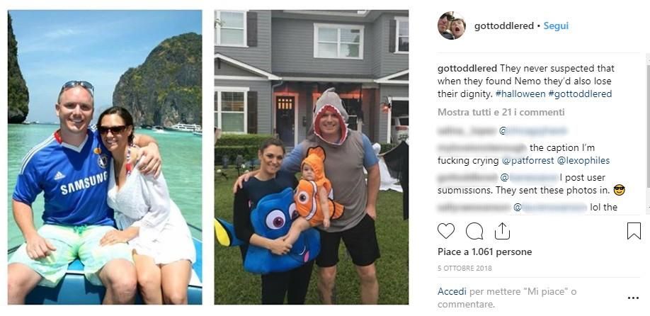Select the beach boat photo on the left

tap(105, 157)
